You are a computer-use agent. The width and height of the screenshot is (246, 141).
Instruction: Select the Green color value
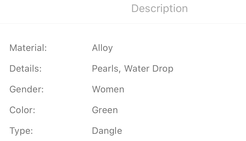coord(105,110)
